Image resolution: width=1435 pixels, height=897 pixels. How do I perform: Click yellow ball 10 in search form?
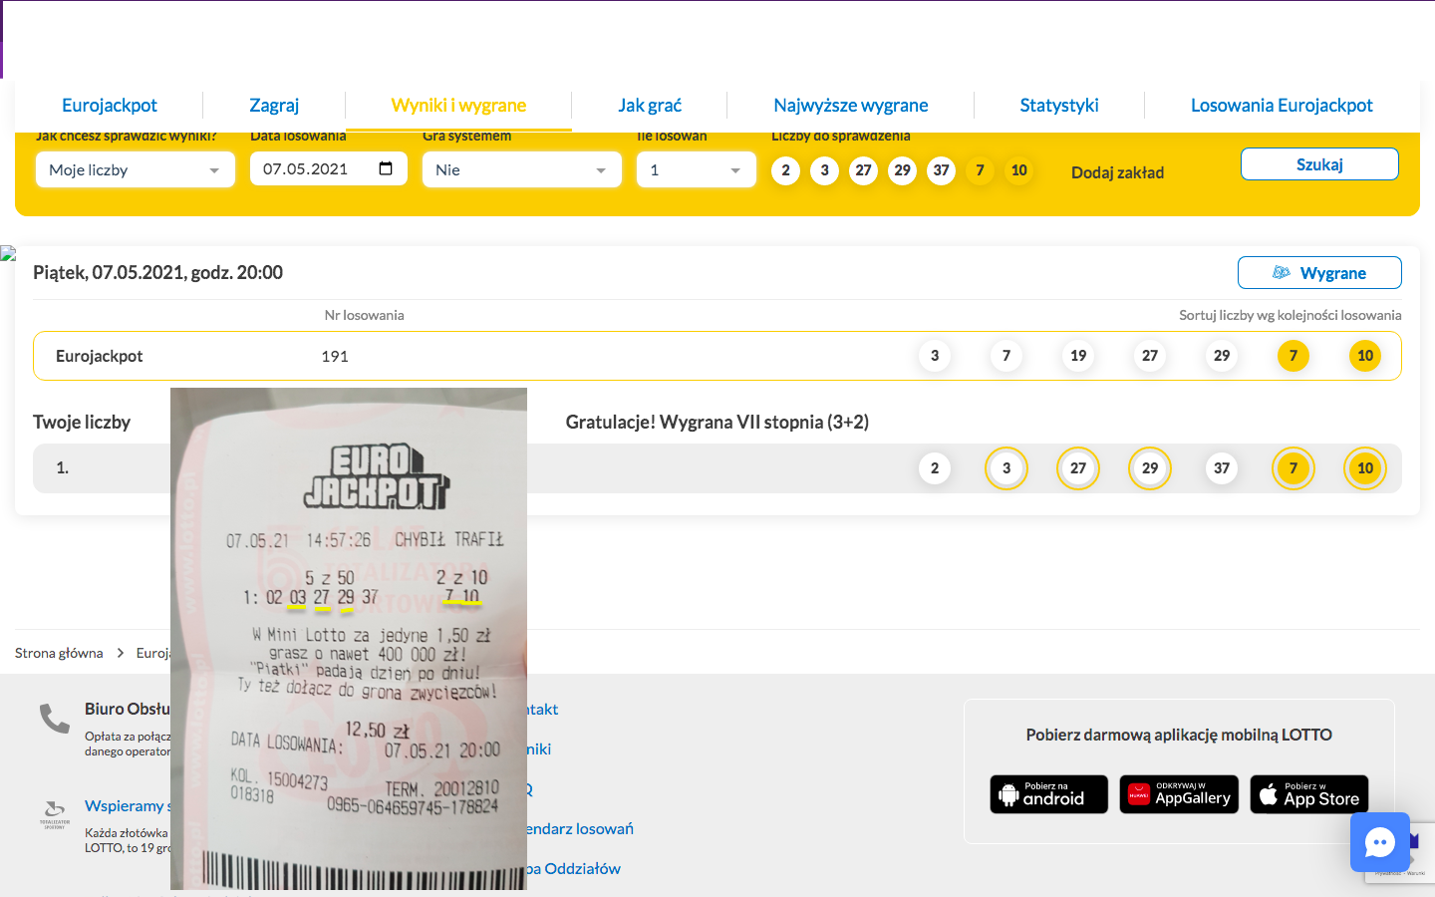click(x=1018, y=170)
